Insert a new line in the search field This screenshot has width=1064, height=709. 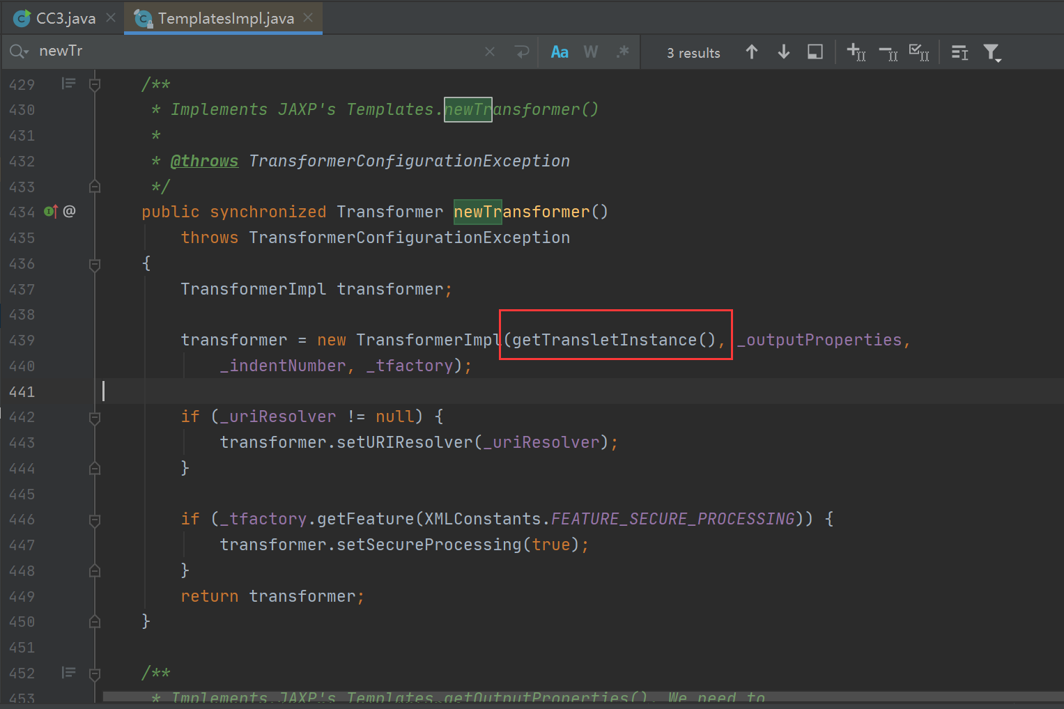[x=522, y=52]
